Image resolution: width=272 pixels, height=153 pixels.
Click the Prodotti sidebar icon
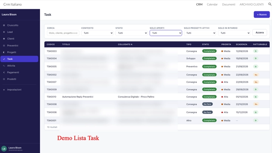click(4, 79)
